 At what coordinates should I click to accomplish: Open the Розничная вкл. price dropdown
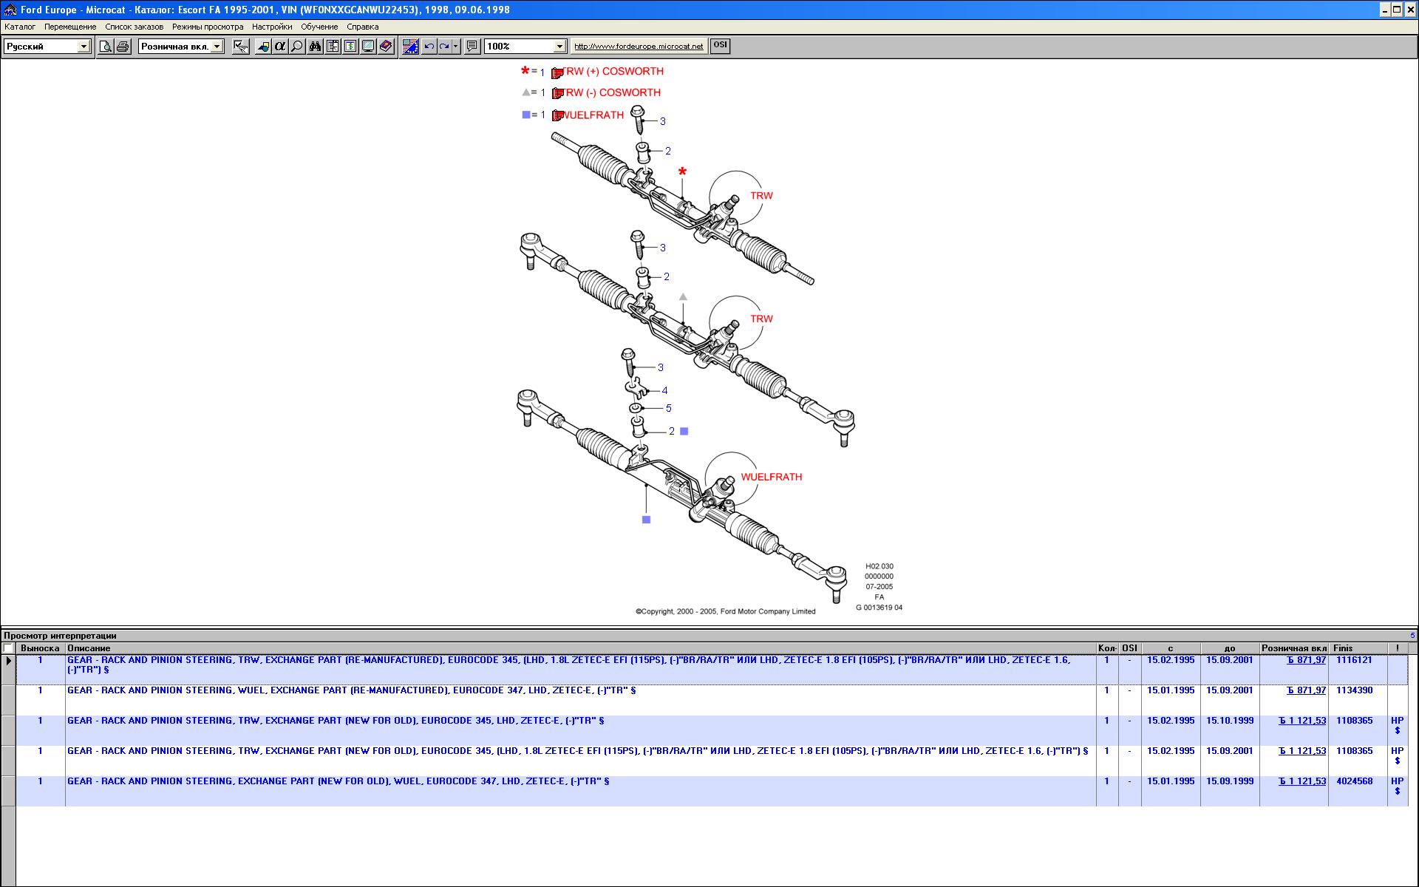point(217,47)
